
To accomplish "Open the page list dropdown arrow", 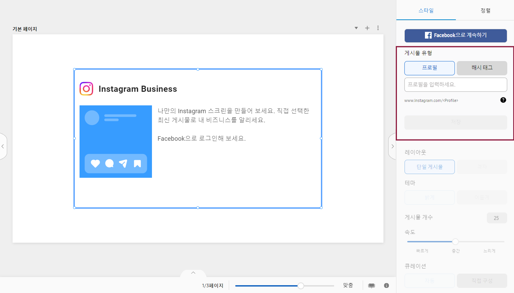I will coord(356,28).
